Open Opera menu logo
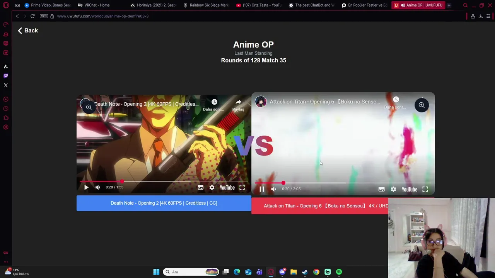The width and height of the screenshot is (495, 278). [x=6, y=5]
